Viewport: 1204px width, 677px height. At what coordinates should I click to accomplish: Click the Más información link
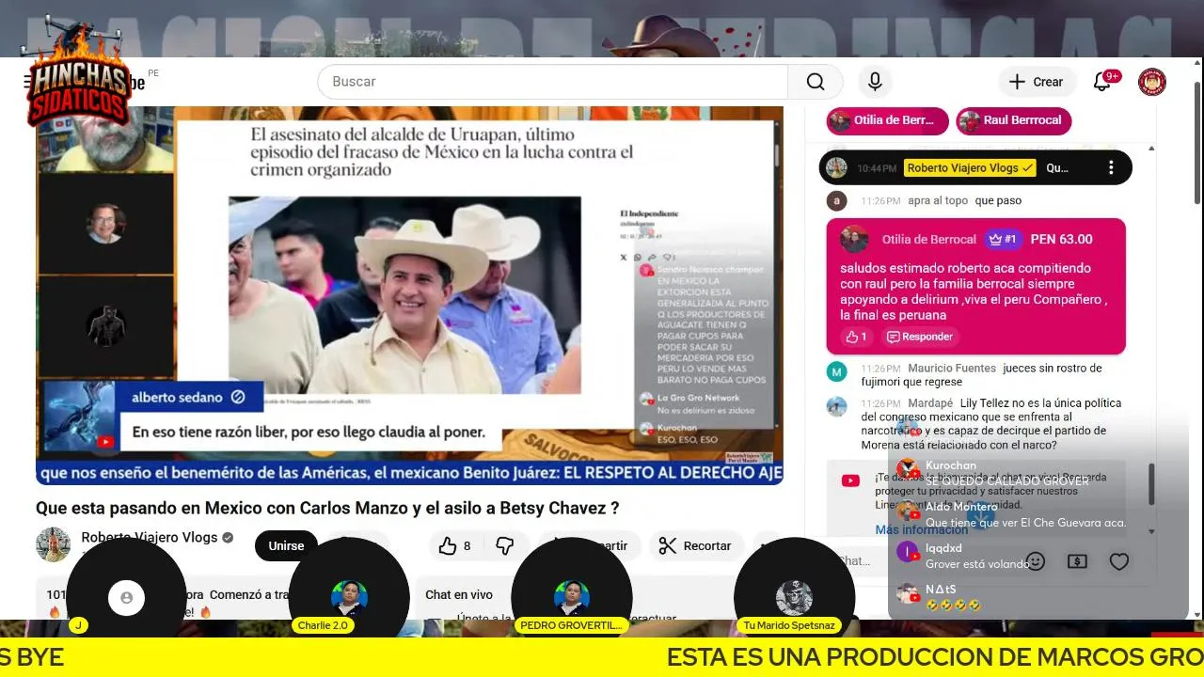(x=922, y=529)
